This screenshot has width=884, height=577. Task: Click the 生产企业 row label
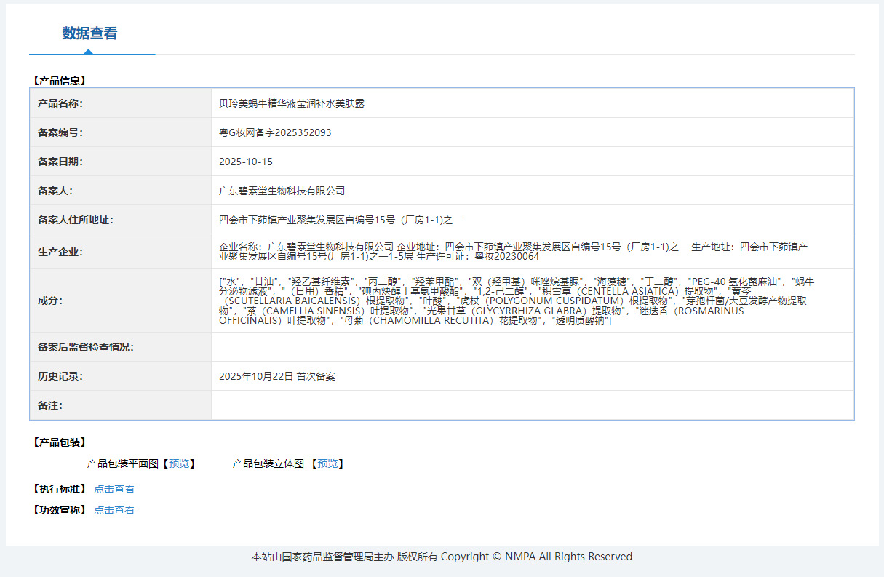pyautogui.click(x=60, y=252)
